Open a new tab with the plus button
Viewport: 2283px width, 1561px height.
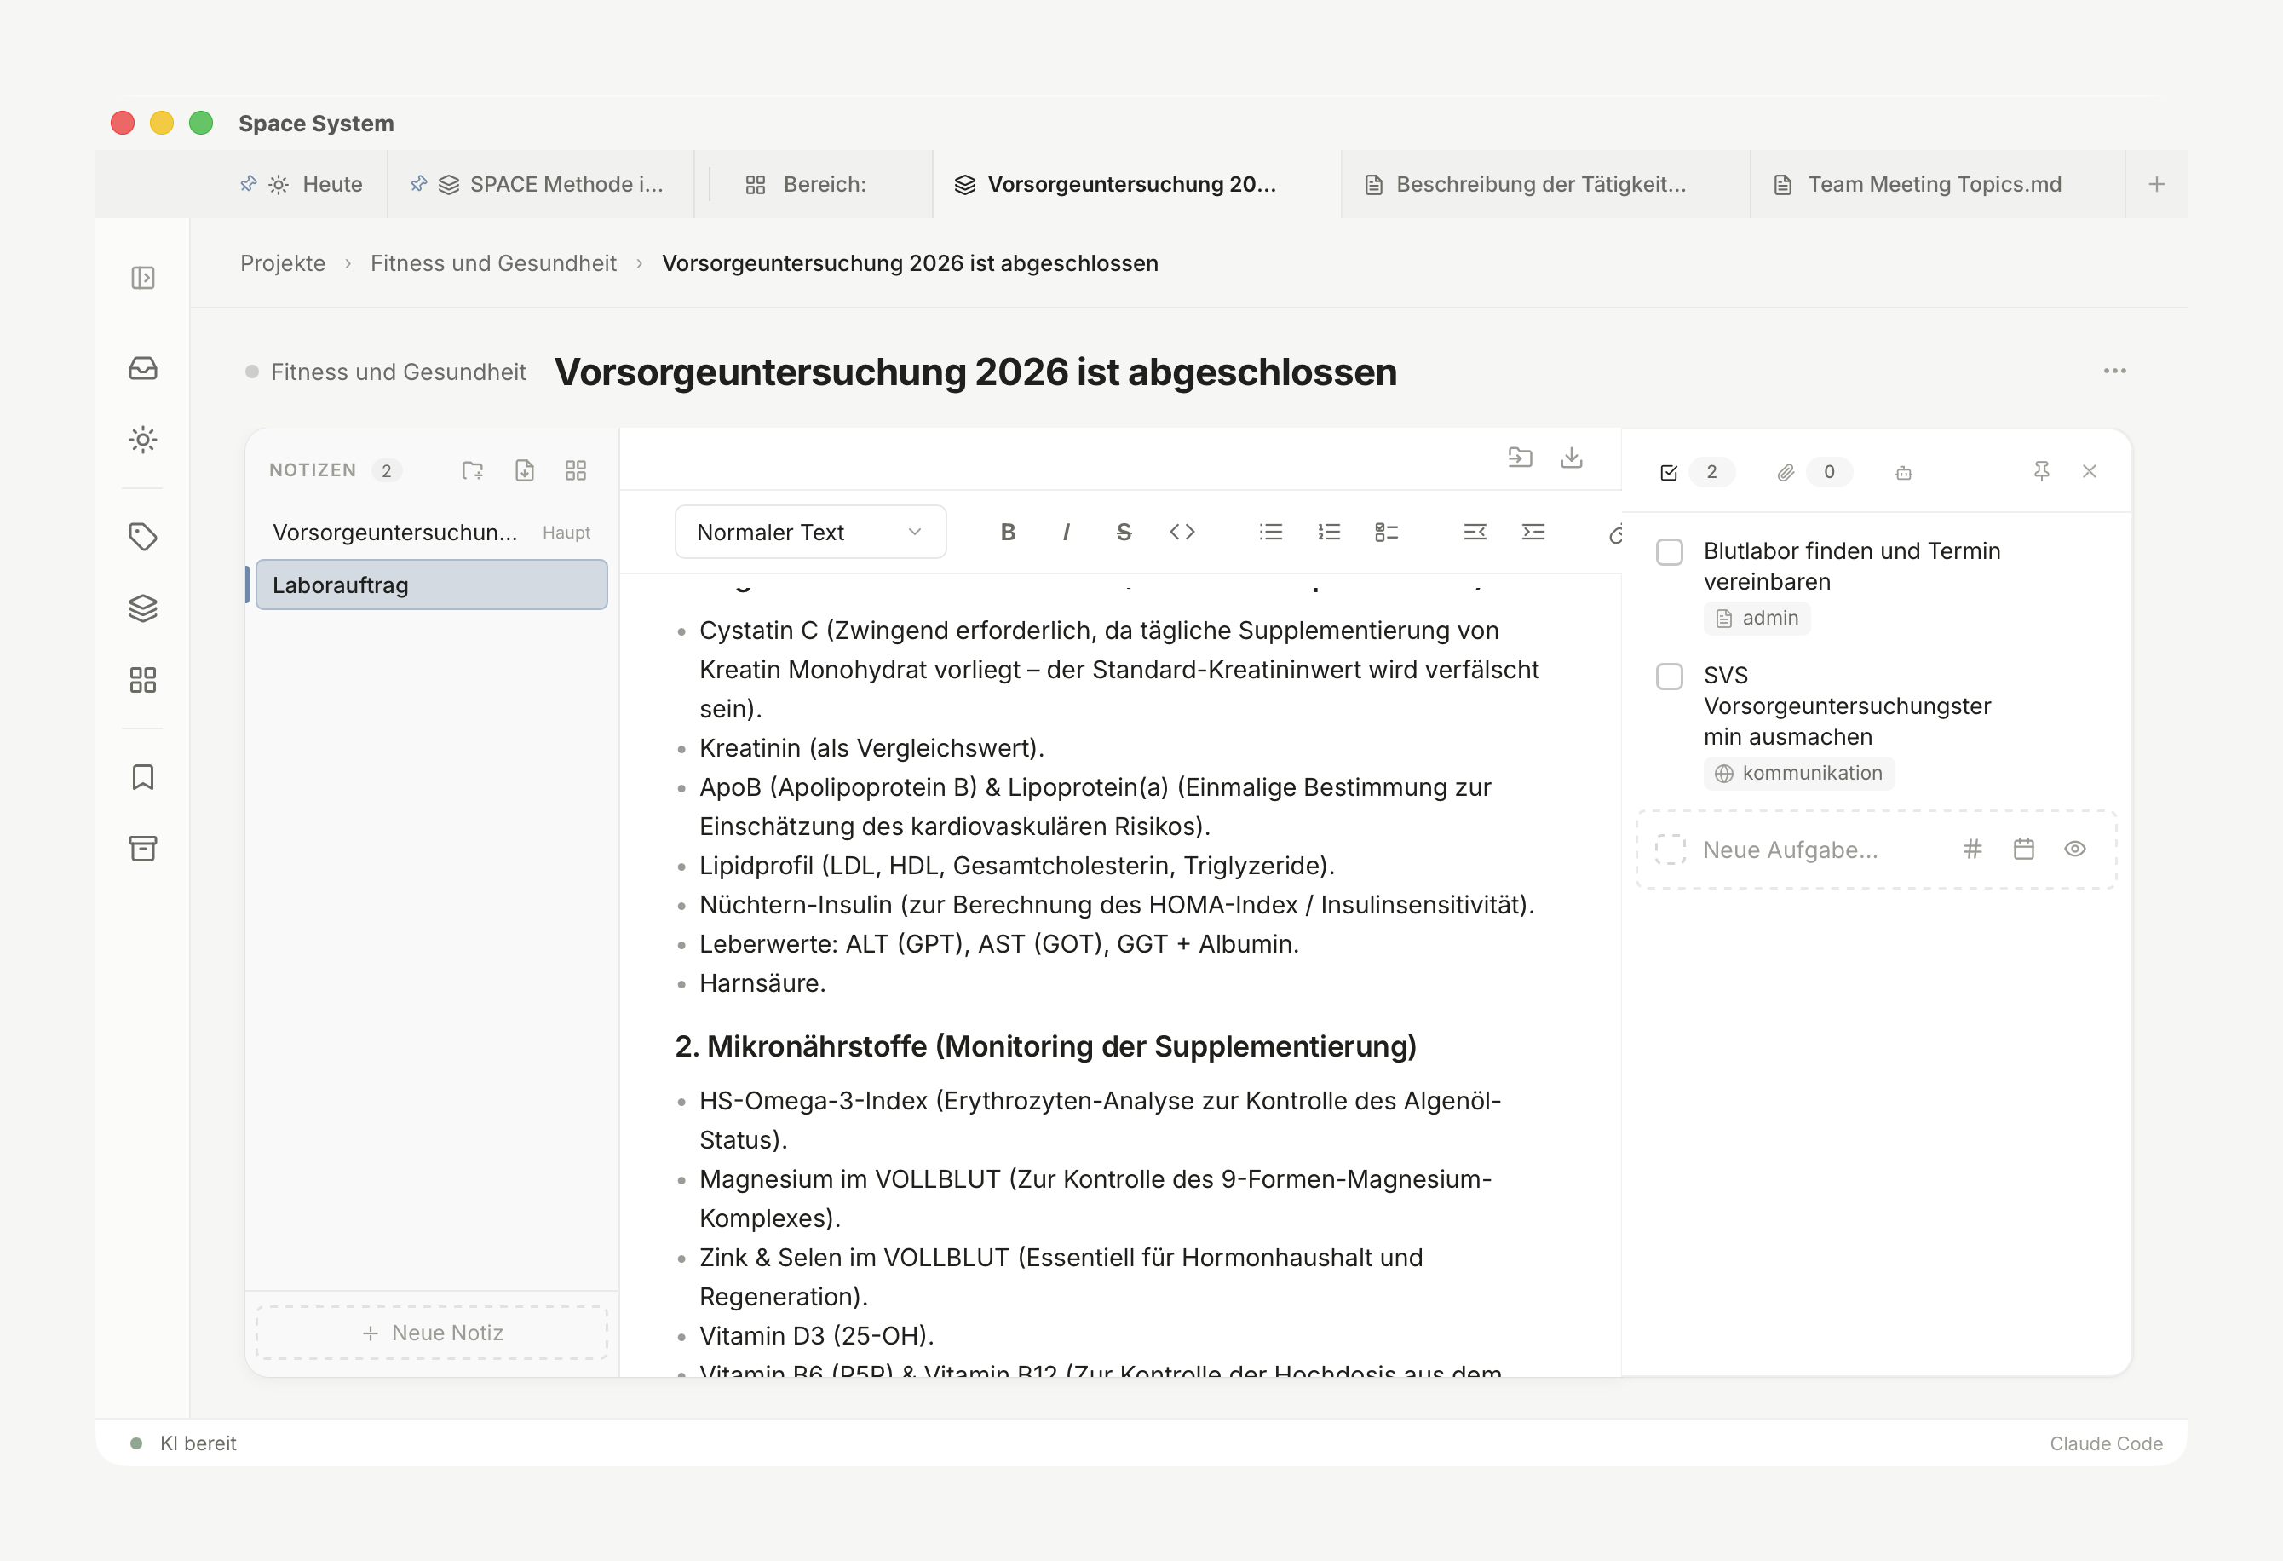(2156, 185)
